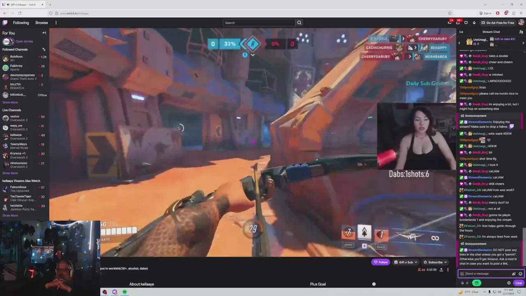This screenshot has width=526, height=296.
Task: Open Prime loot with 24 badge
Action: [450, 23]
